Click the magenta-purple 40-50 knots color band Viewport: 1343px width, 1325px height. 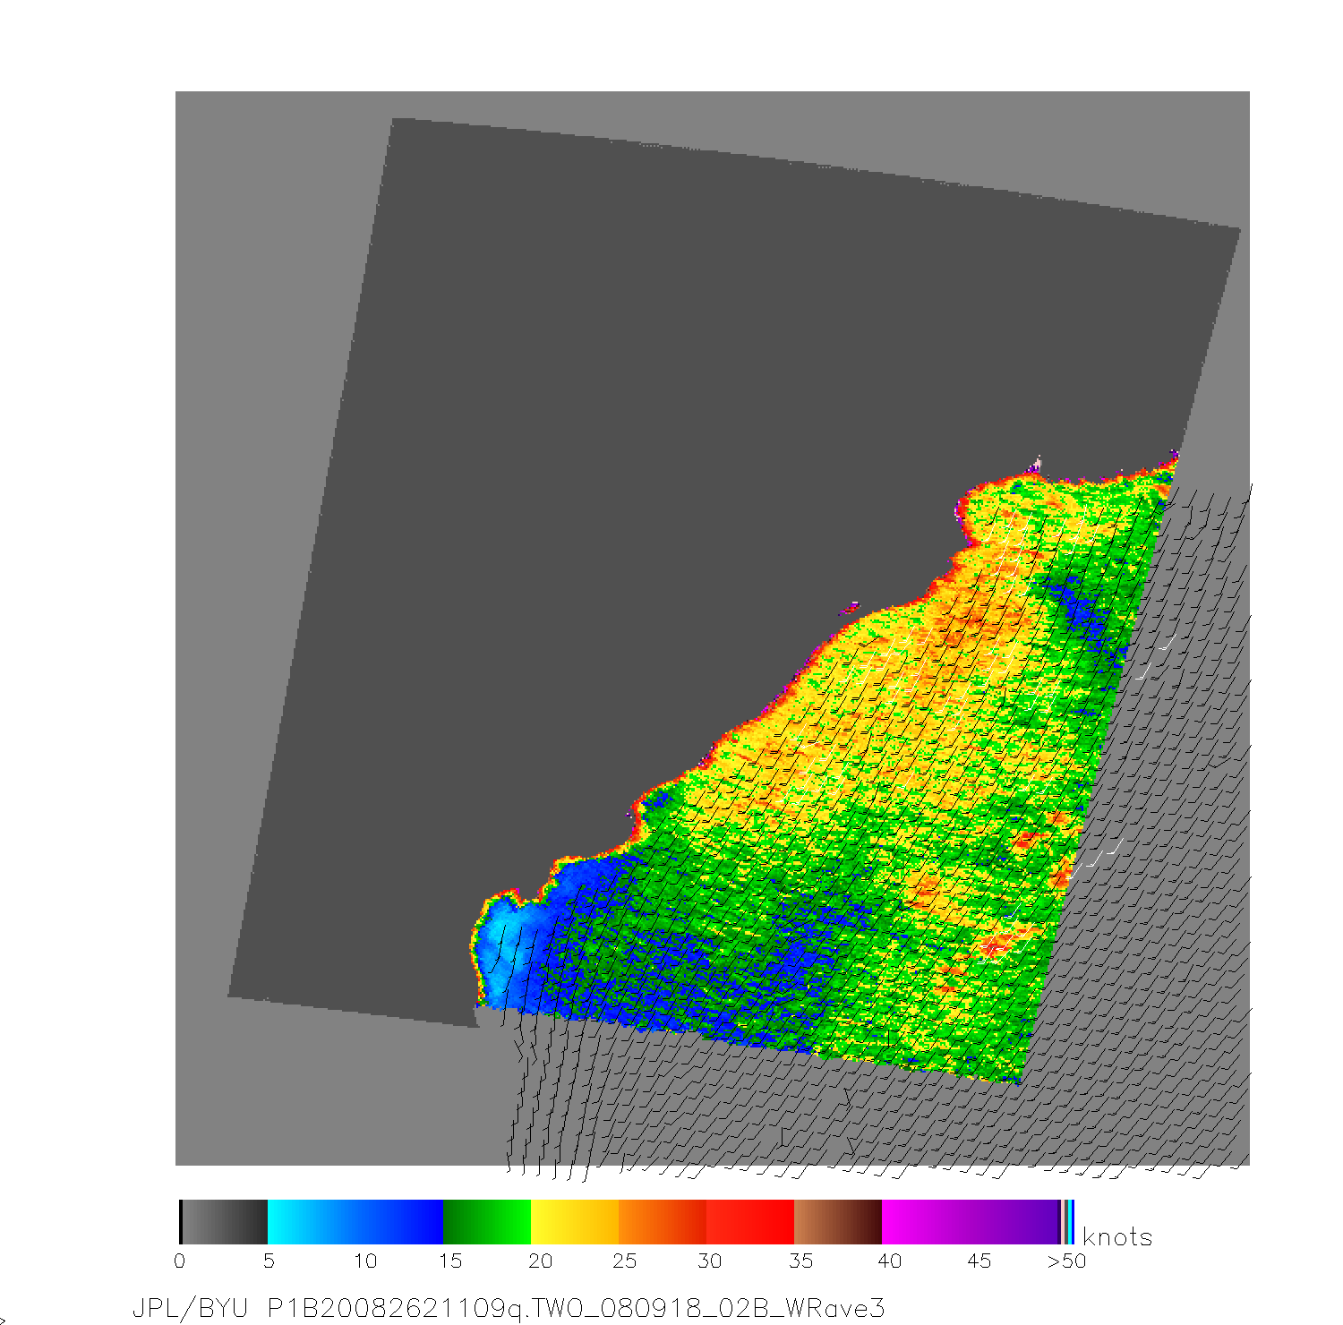pos(971,1222)
